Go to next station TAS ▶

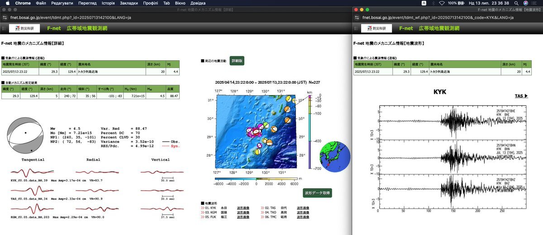[x=521, y=96]
